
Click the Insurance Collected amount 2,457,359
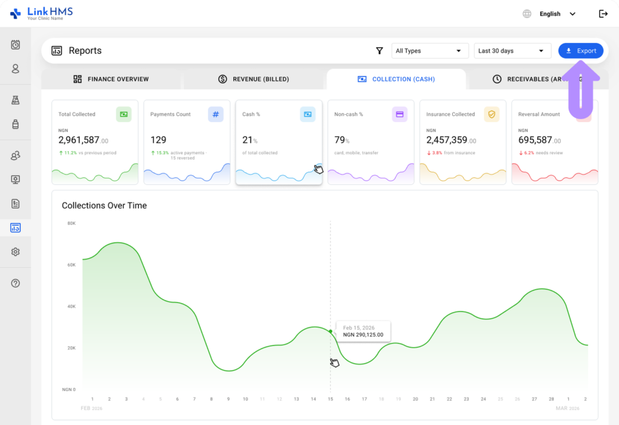pos(451,140)
